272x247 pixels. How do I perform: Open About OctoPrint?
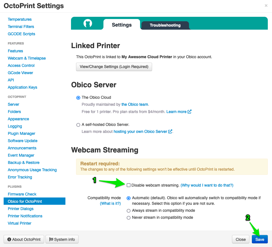tap(24, 239)
